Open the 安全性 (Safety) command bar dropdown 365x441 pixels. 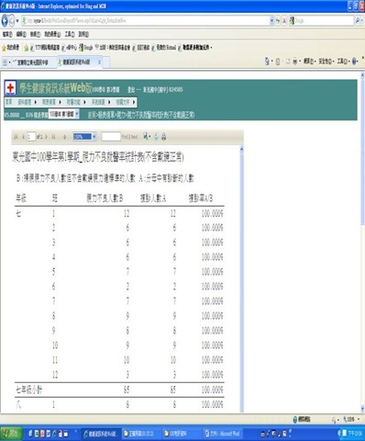pos(326,62)
